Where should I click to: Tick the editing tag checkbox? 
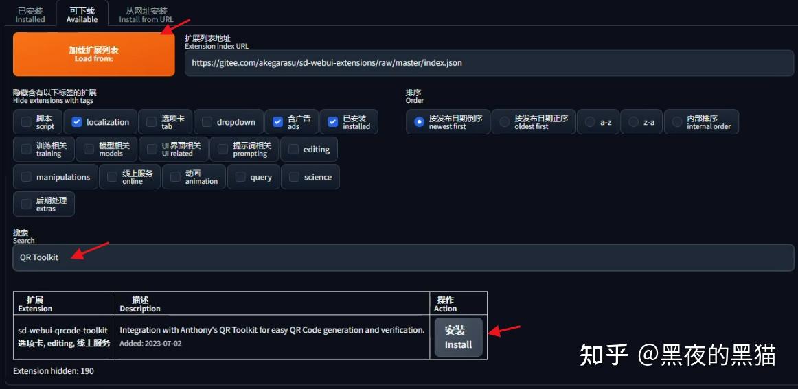(x=293, y=150)
